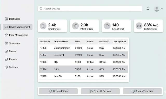Sort by Device ID column header

point(45,42)
